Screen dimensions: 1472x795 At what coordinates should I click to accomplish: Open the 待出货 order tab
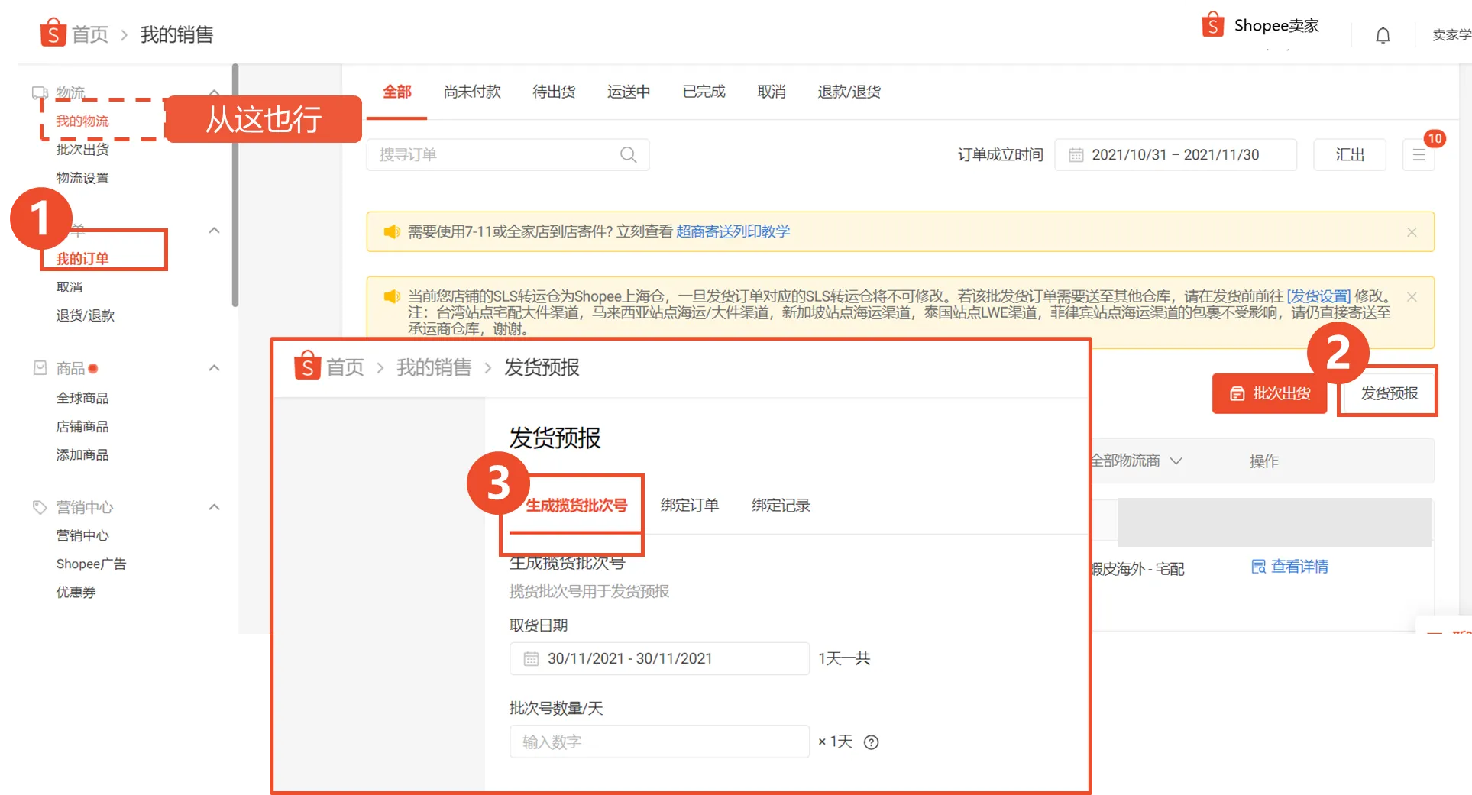(x=553, y=92)
